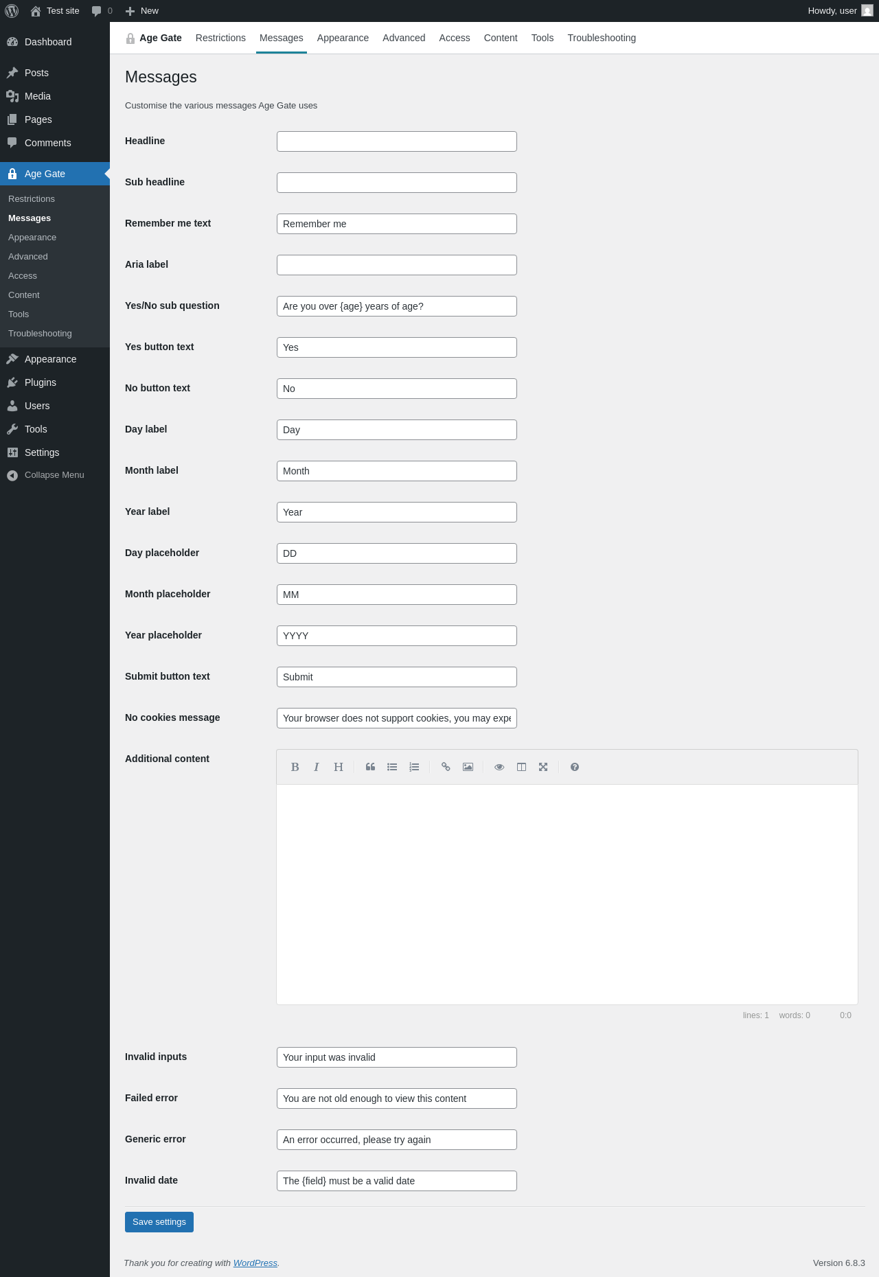Focus the Aria label field
Screen dimensions: 879x1277
(397, 265)
